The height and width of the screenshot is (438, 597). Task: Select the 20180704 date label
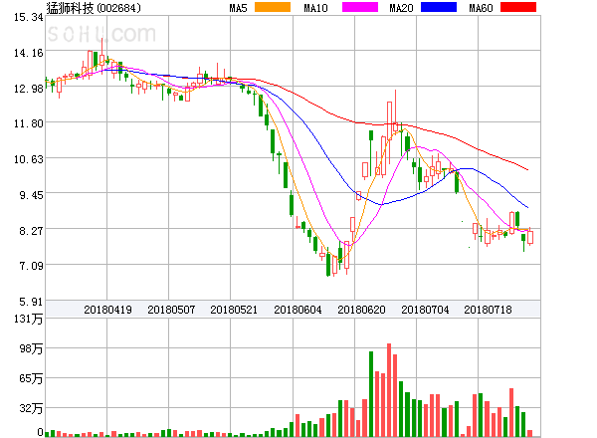pos(425,310)
